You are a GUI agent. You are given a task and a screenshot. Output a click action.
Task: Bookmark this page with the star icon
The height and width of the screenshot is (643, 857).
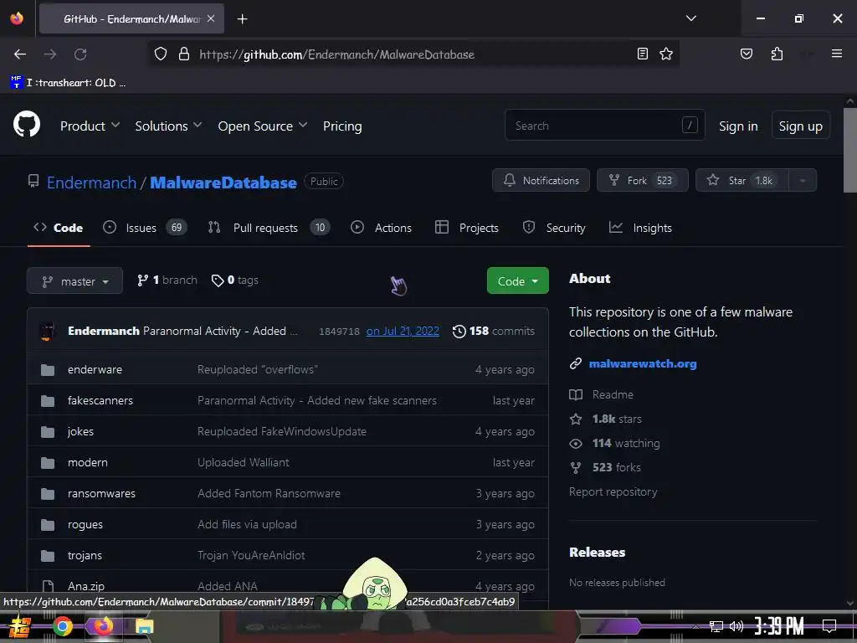tap(666, 54)
